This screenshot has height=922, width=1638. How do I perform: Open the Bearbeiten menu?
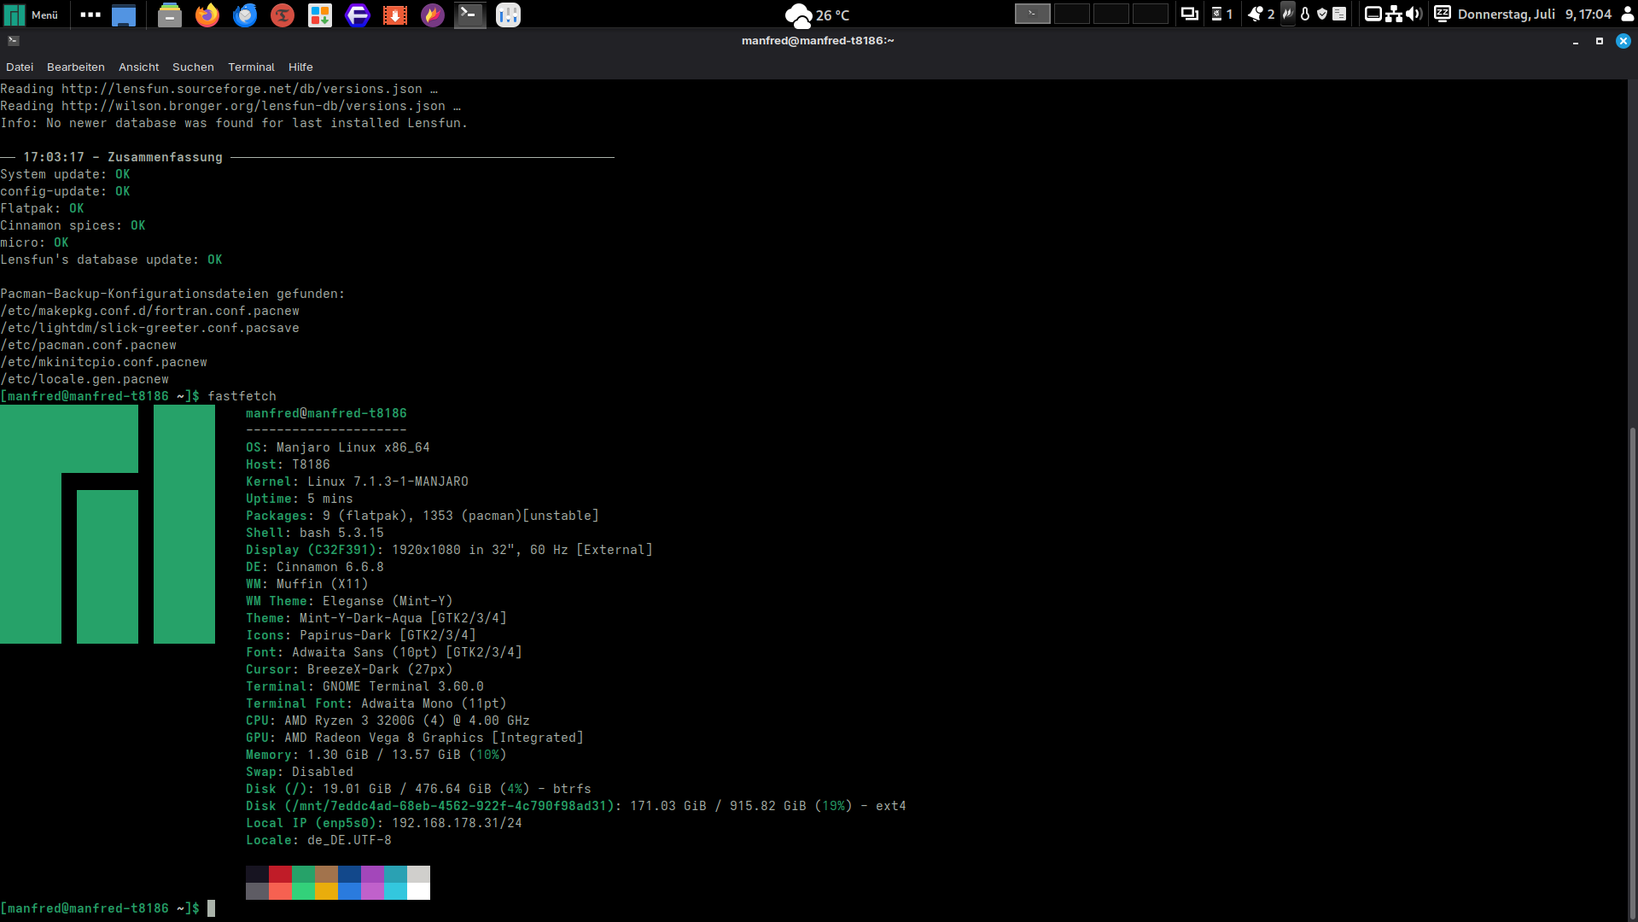76,67
